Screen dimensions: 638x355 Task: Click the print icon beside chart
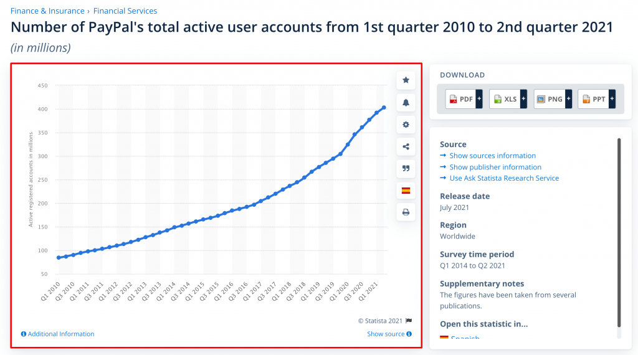point(406,212)
